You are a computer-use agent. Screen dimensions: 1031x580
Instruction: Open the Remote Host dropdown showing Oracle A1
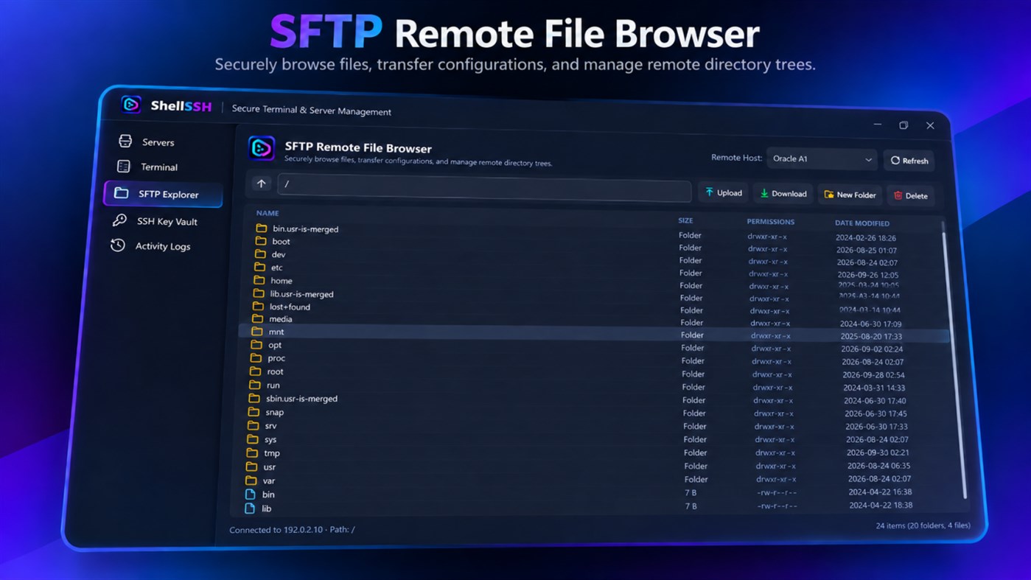pyautogui.click(x=822, y=159)
